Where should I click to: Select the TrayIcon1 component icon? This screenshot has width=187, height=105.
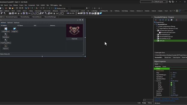6,46
